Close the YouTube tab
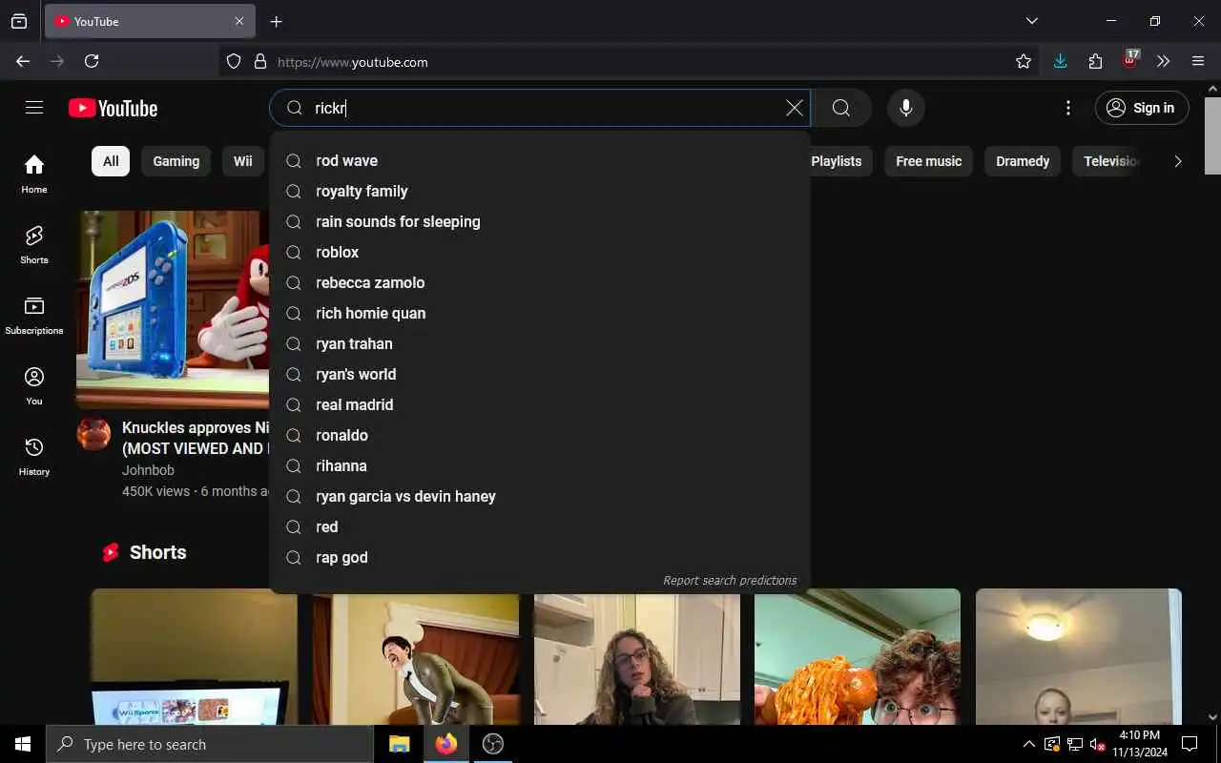 (239, 21)
